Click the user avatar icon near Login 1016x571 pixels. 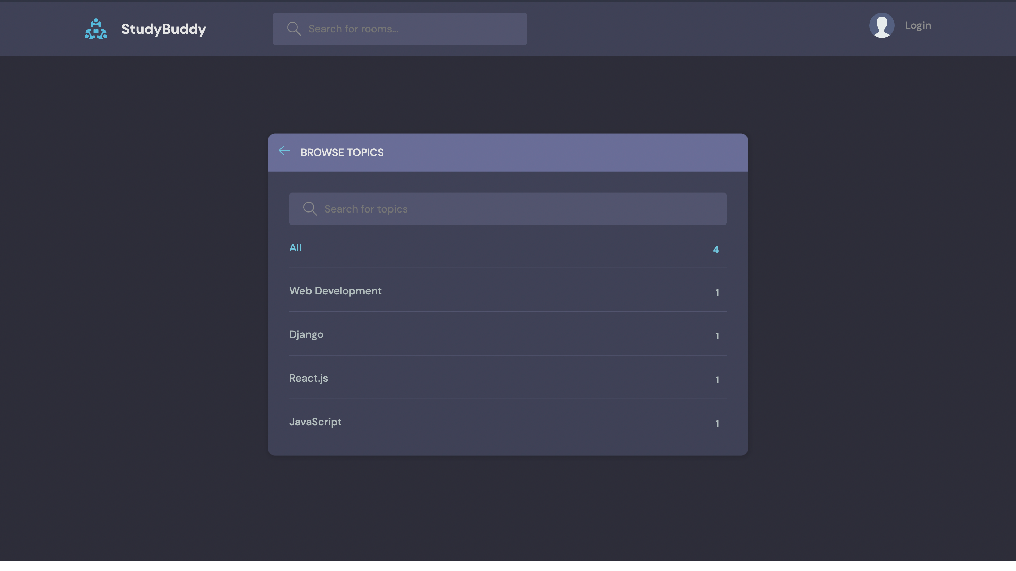(882, 25)
